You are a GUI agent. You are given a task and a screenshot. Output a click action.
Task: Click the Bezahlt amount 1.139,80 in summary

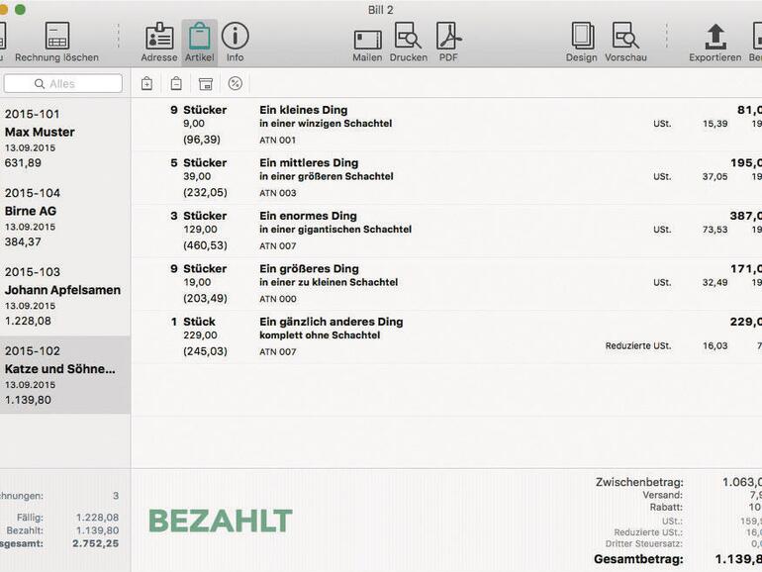[97, 530]
